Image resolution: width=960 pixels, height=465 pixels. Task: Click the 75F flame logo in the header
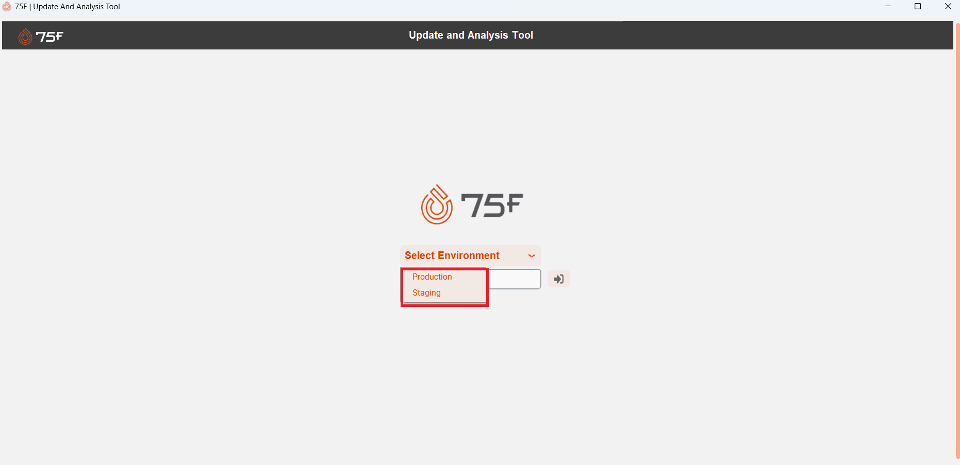25,36
